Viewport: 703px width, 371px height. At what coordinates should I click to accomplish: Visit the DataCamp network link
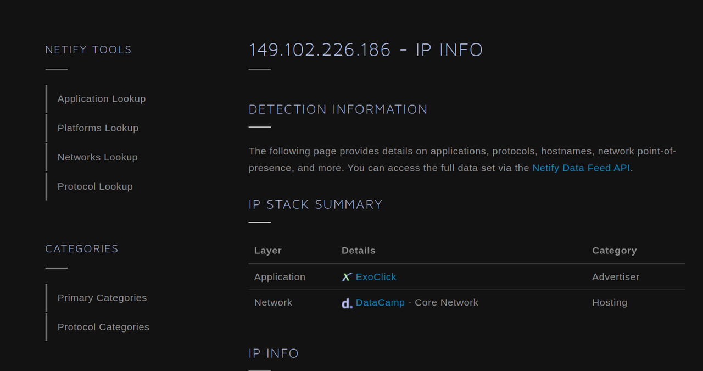click(380, 303)
